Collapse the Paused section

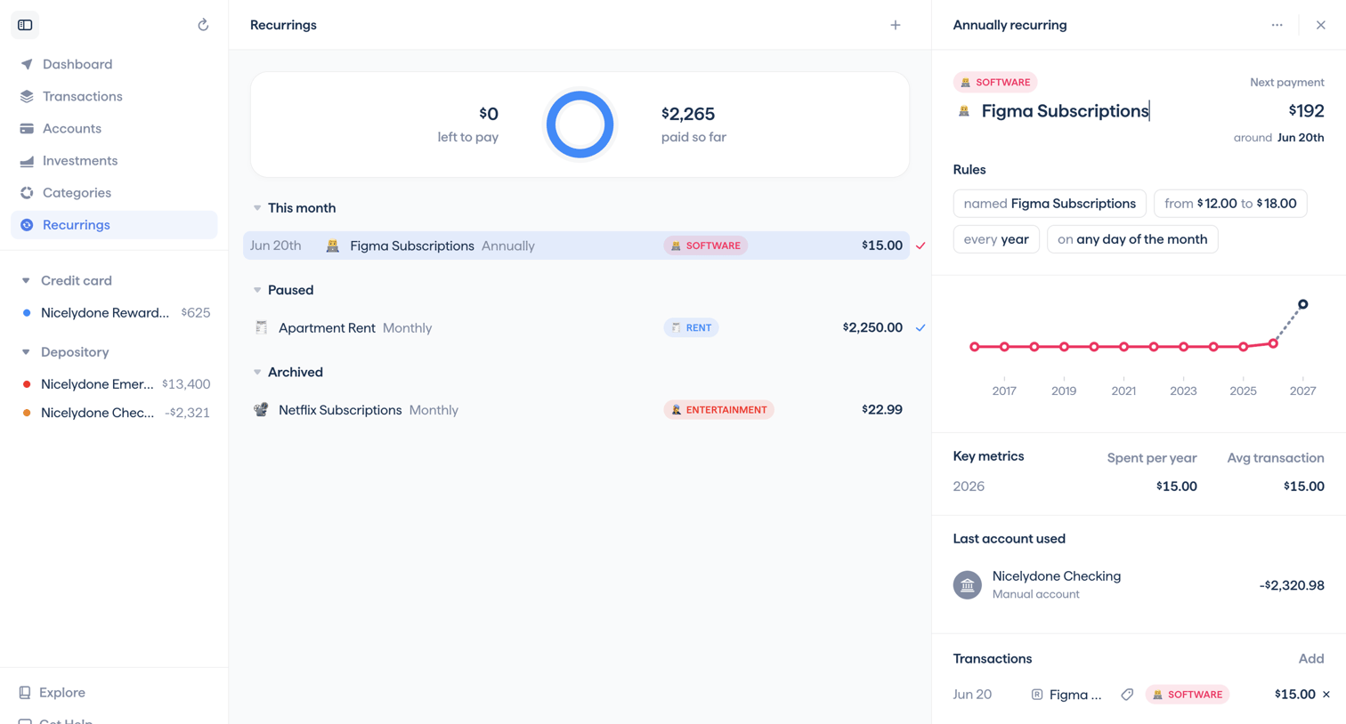pyautogui.click(x=257, y=290)
